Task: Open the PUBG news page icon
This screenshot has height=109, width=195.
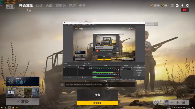Action: point(177,5)
